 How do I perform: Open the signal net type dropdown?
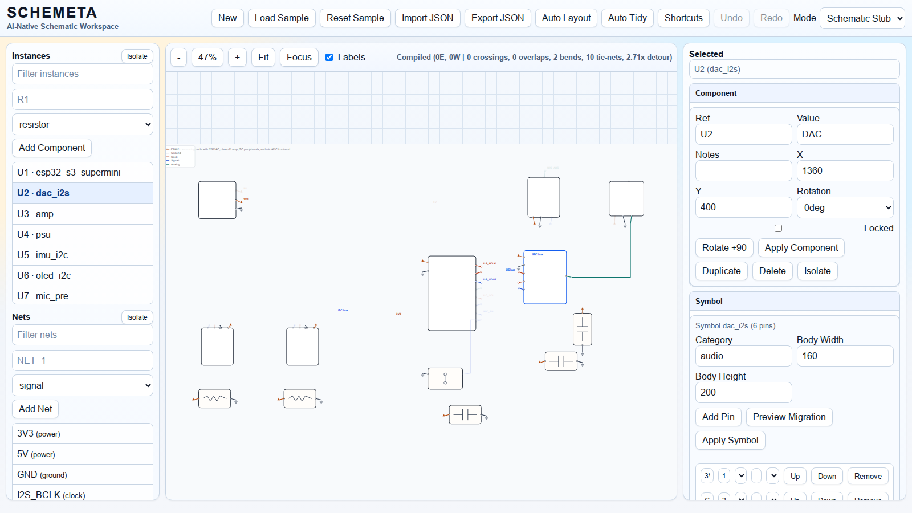click(x=83, y=386)
